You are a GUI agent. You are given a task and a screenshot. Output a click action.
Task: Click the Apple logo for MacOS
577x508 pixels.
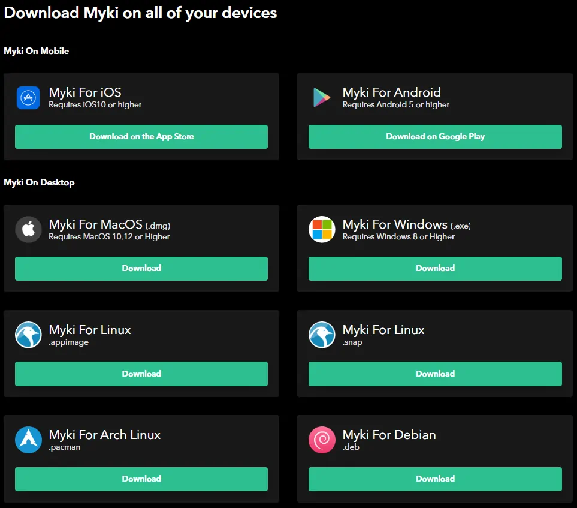[28, 230]
